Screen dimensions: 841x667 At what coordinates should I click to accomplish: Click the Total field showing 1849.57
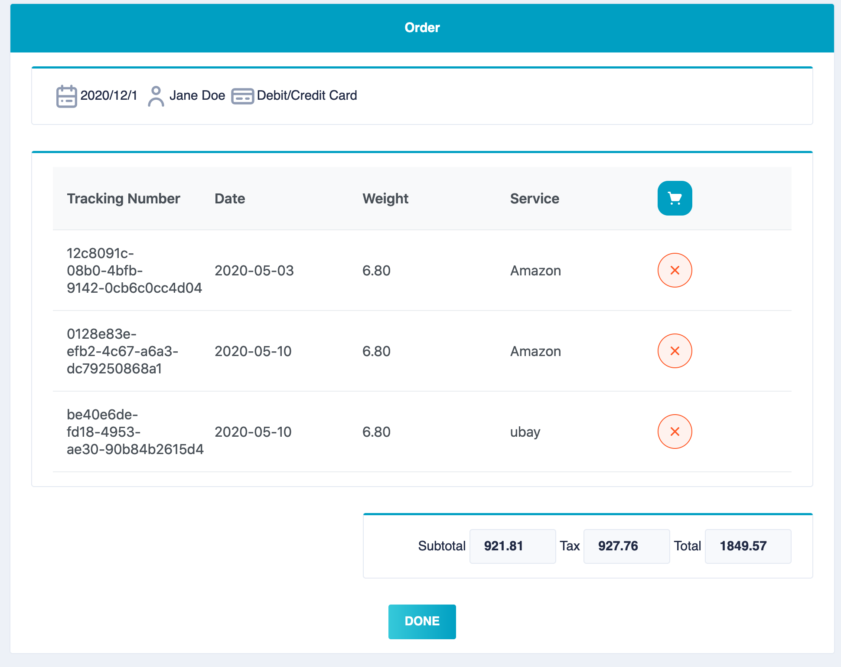click(748, 546)
